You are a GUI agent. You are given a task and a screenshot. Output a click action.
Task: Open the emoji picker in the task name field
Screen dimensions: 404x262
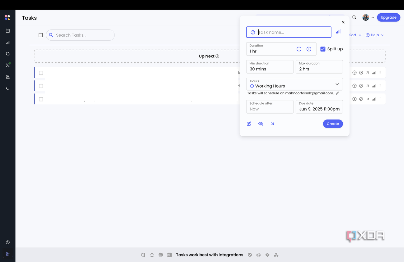click(x=253, y=32)
